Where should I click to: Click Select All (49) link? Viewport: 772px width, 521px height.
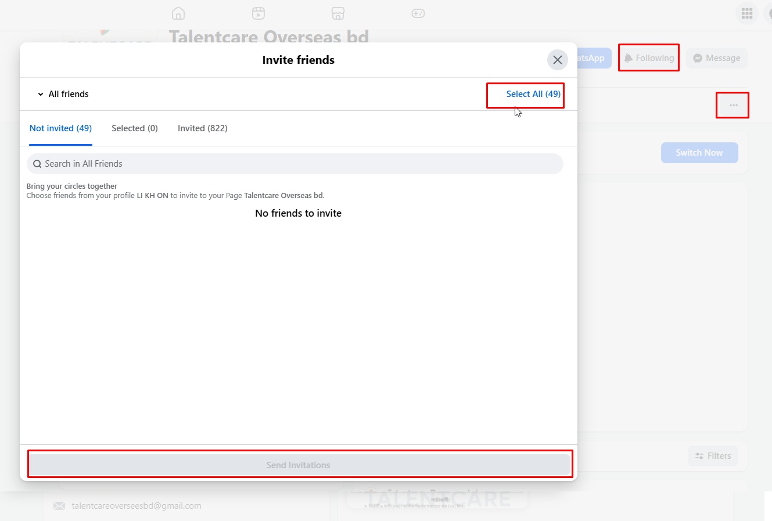(533, 94)
